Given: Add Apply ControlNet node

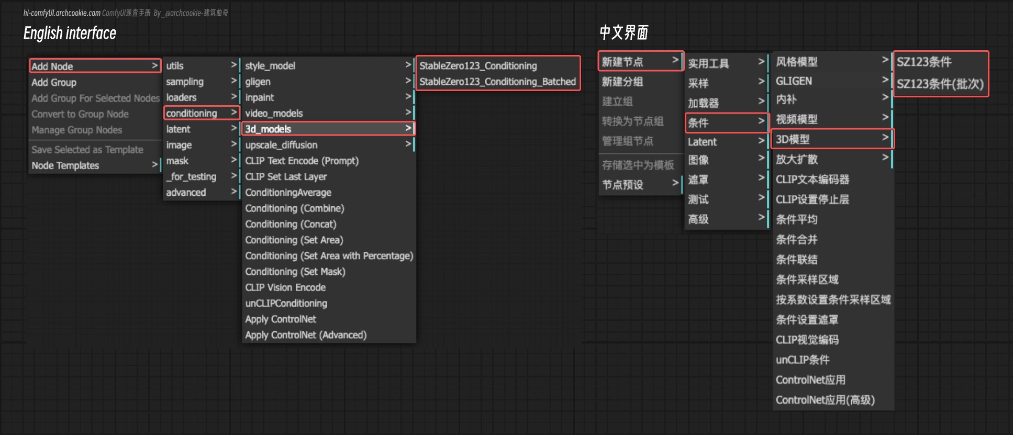Looking at the screenshot, I should (329, 319).
